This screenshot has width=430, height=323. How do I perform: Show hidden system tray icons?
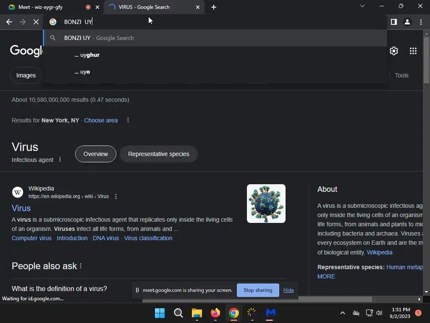point(343,313)
